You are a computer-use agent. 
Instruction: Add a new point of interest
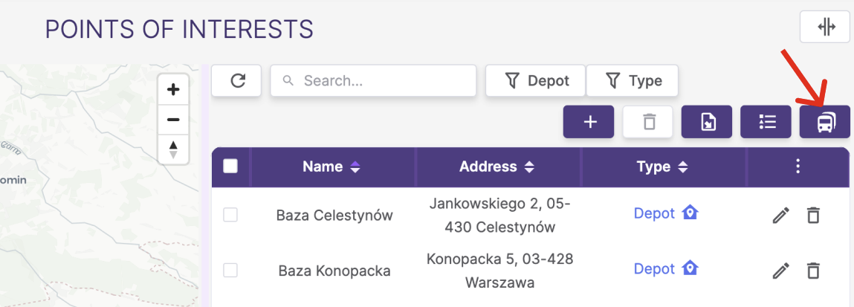point(589,122)
